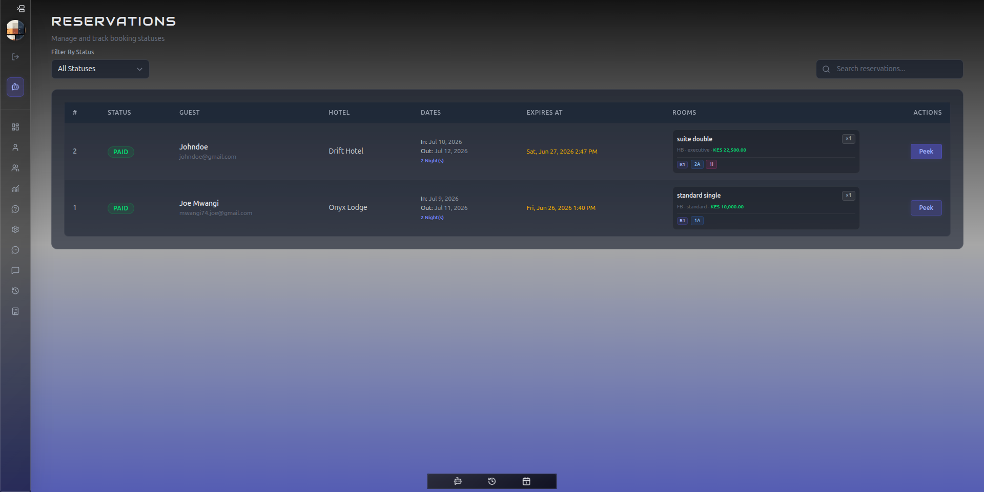The width and height of the screenshot is (984, 492).
Task: Click x1 quantity badge on suite double
Action: coord(848,139)
